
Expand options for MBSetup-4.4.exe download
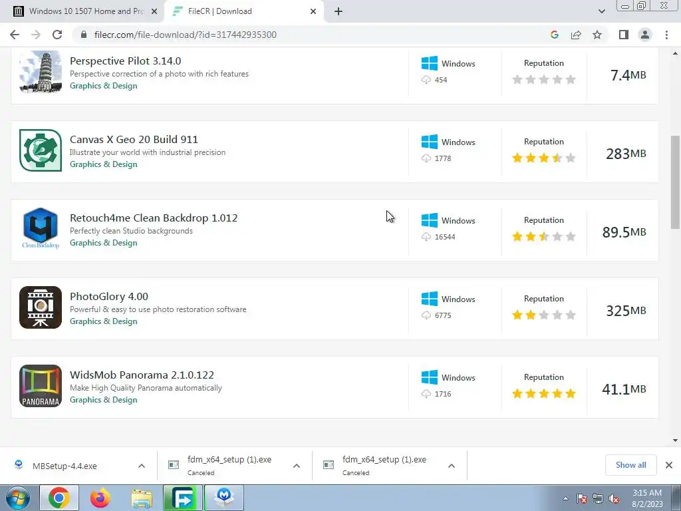click(x=142, y=466)
